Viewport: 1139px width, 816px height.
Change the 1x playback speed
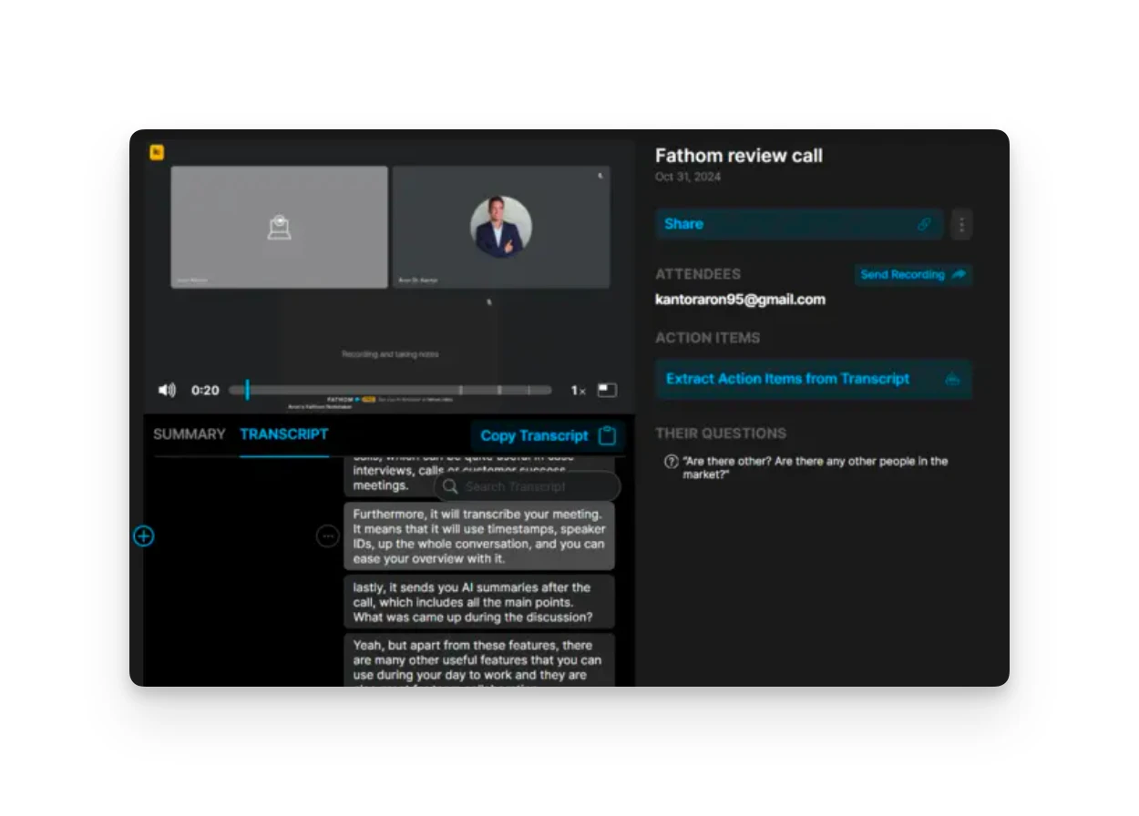click(x=578, y=391)
